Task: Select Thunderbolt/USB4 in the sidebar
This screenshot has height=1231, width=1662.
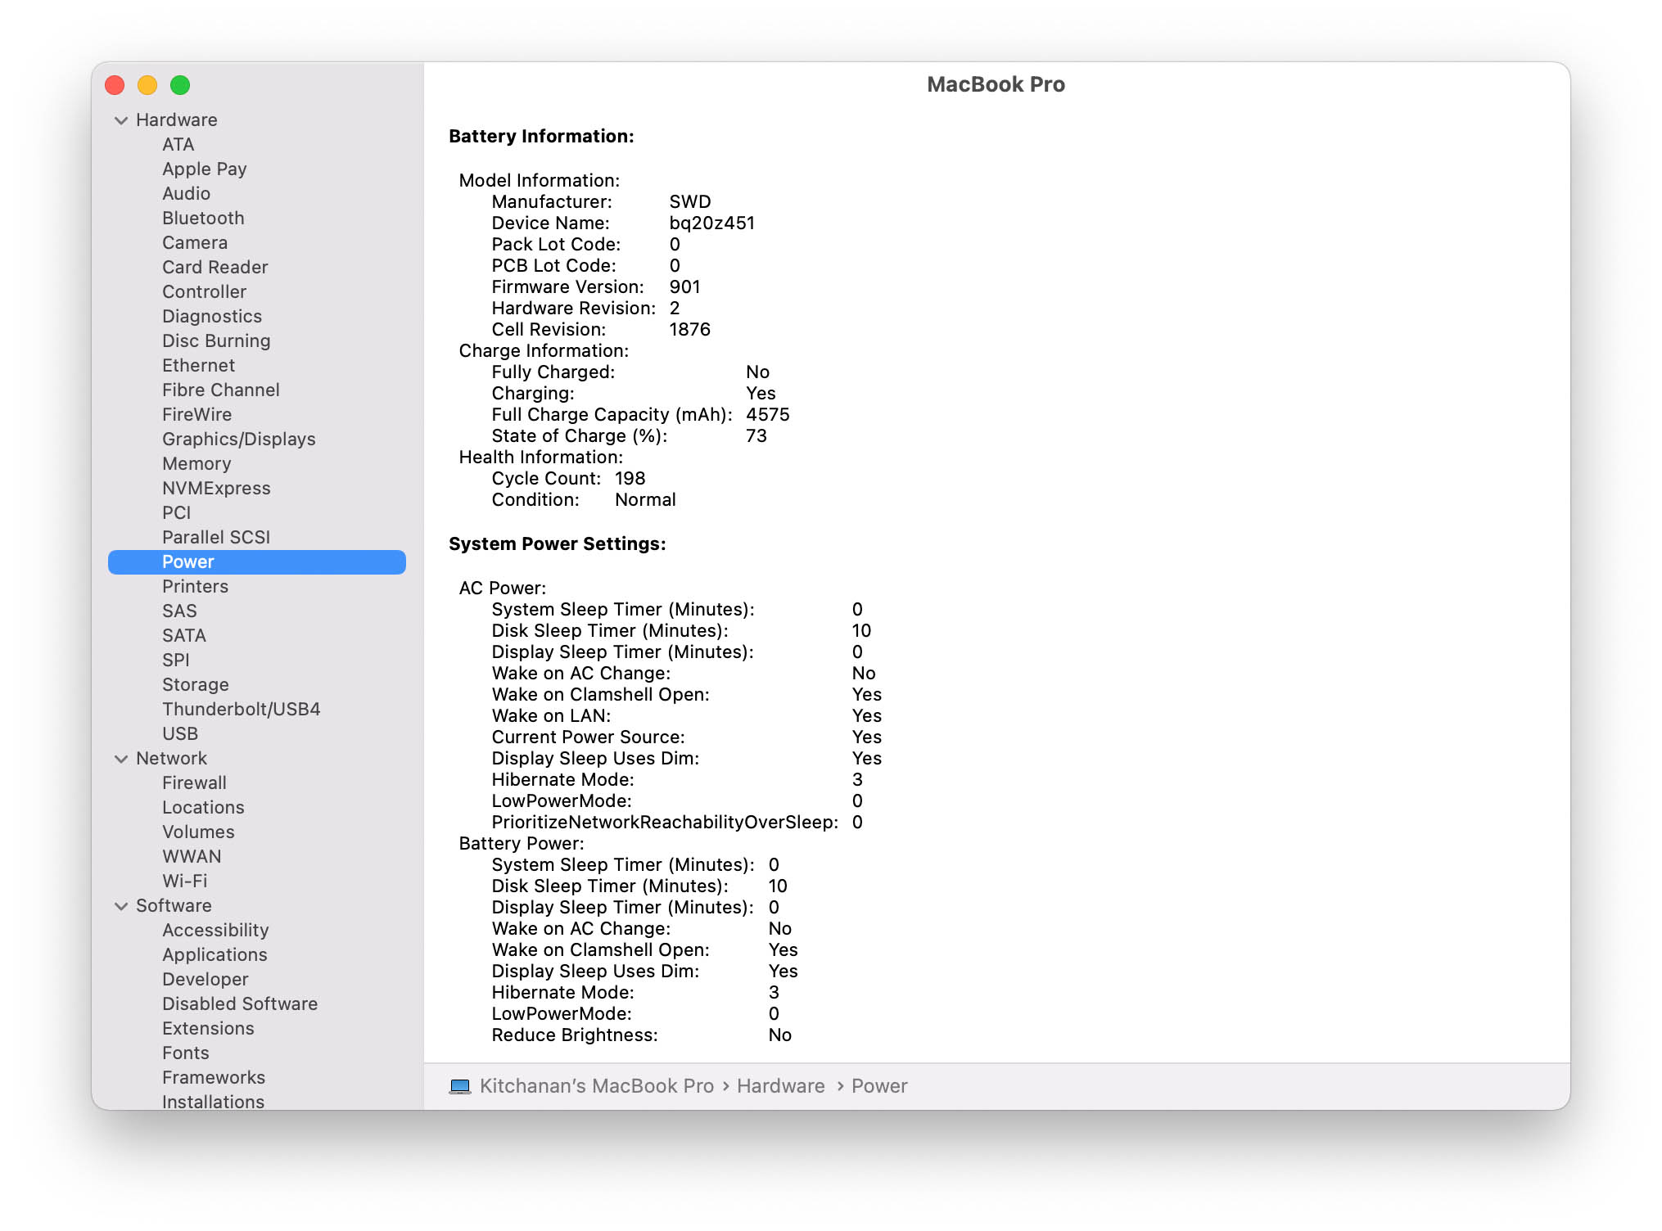Action: 241,710
